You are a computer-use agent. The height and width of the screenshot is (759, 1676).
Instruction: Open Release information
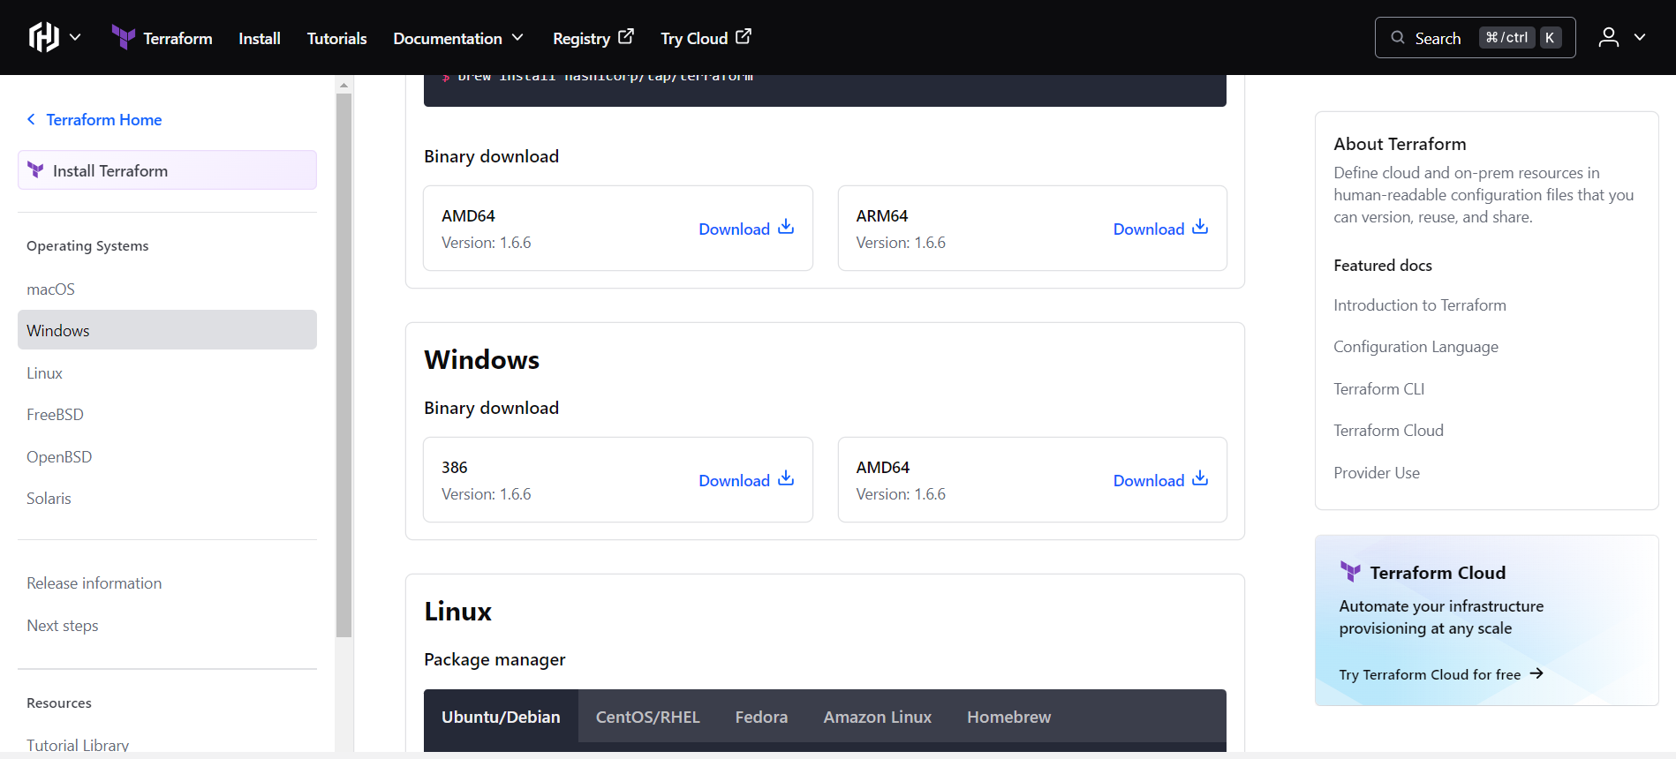(x=94, y=582)
